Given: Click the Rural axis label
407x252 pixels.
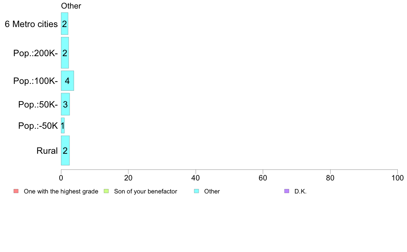Looking at the screenshot, I should [47, 151].
